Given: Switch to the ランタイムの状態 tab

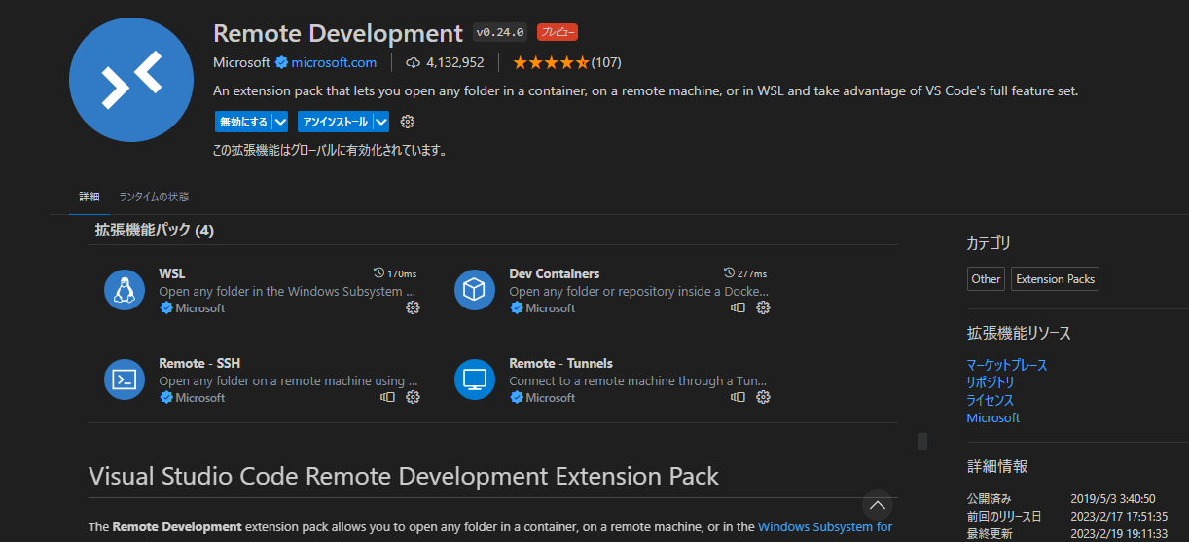Looking at the screenshot, I should tap(154, 197).
